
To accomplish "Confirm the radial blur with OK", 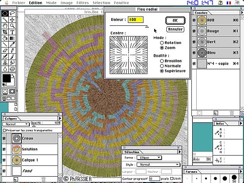I will coord(175,20).
